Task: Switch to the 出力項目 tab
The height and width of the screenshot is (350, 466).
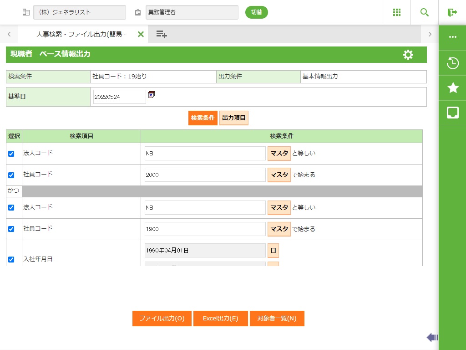Action: click(234, 118)
